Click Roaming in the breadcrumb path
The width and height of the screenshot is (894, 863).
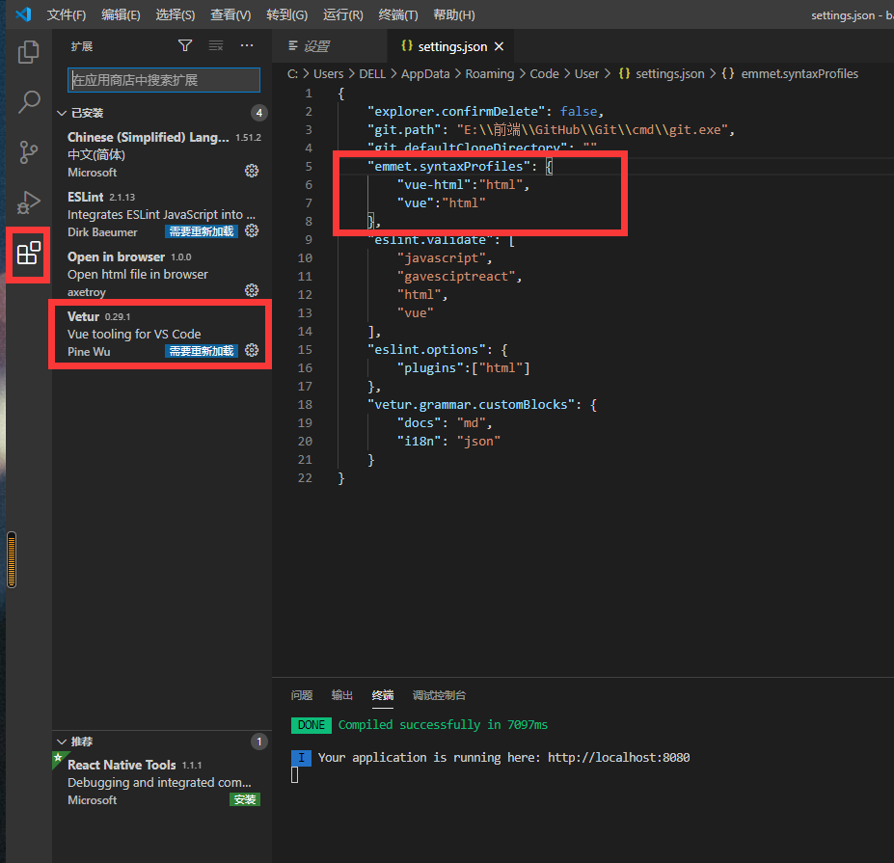coord(490,74)
